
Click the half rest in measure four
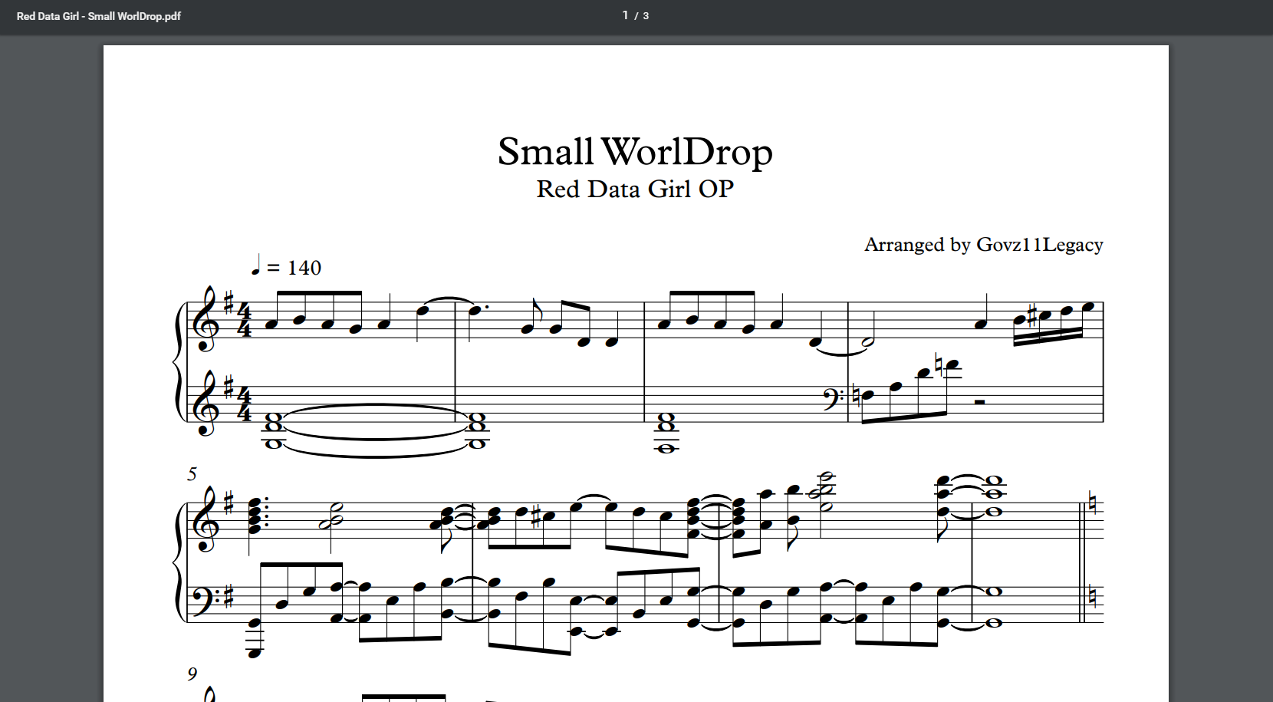979,400
